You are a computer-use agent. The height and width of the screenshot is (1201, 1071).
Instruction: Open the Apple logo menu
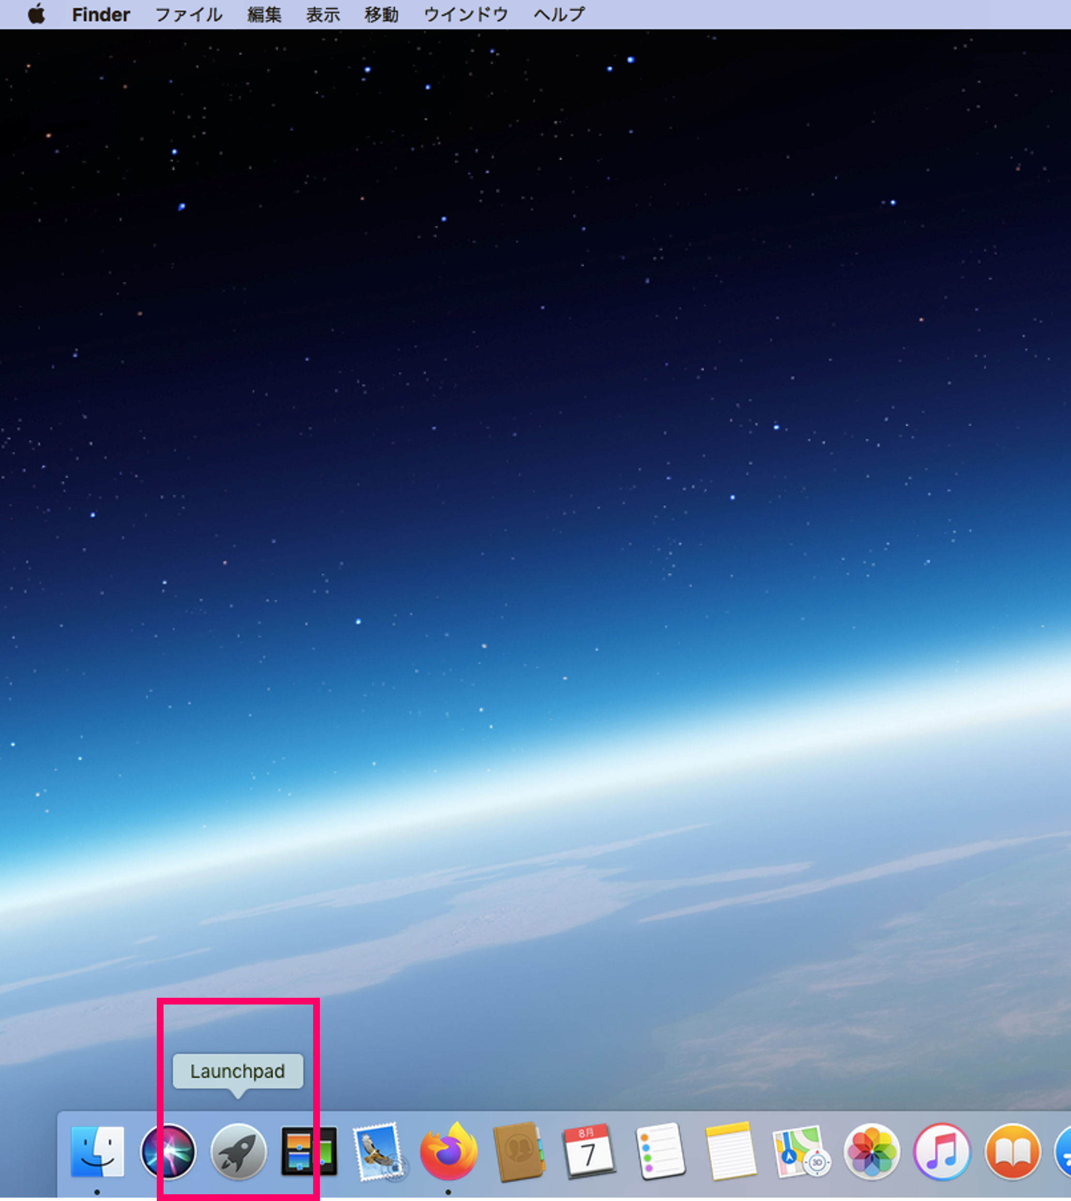pyautogui.click(x=36, y=14)
